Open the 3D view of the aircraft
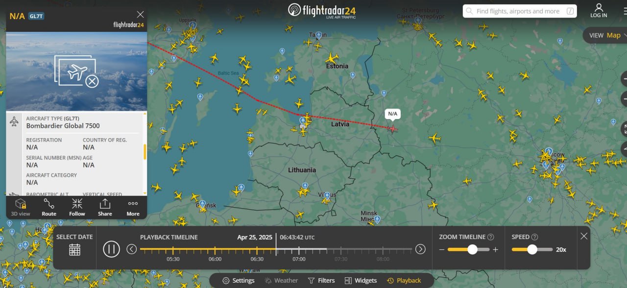 tap(21, 207)
